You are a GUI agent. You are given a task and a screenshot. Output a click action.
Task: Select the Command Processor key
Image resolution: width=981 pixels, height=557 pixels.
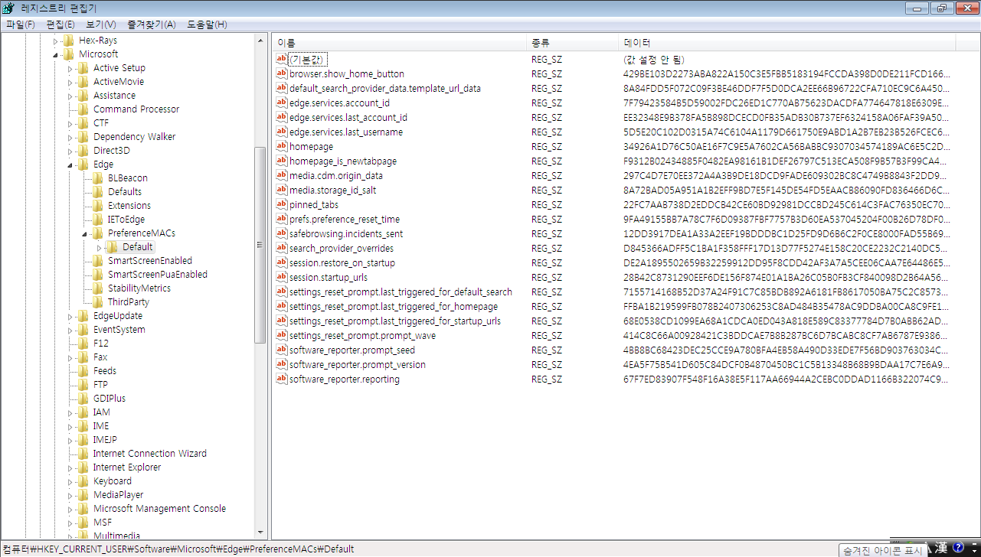(136, 109)
